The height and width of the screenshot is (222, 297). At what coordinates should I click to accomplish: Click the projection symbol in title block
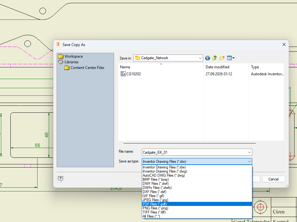point(260,207)
